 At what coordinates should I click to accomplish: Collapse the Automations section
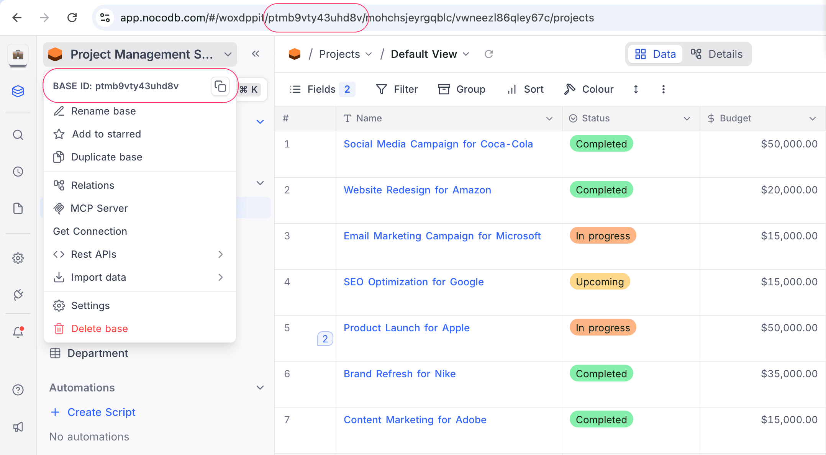point(260,388)
